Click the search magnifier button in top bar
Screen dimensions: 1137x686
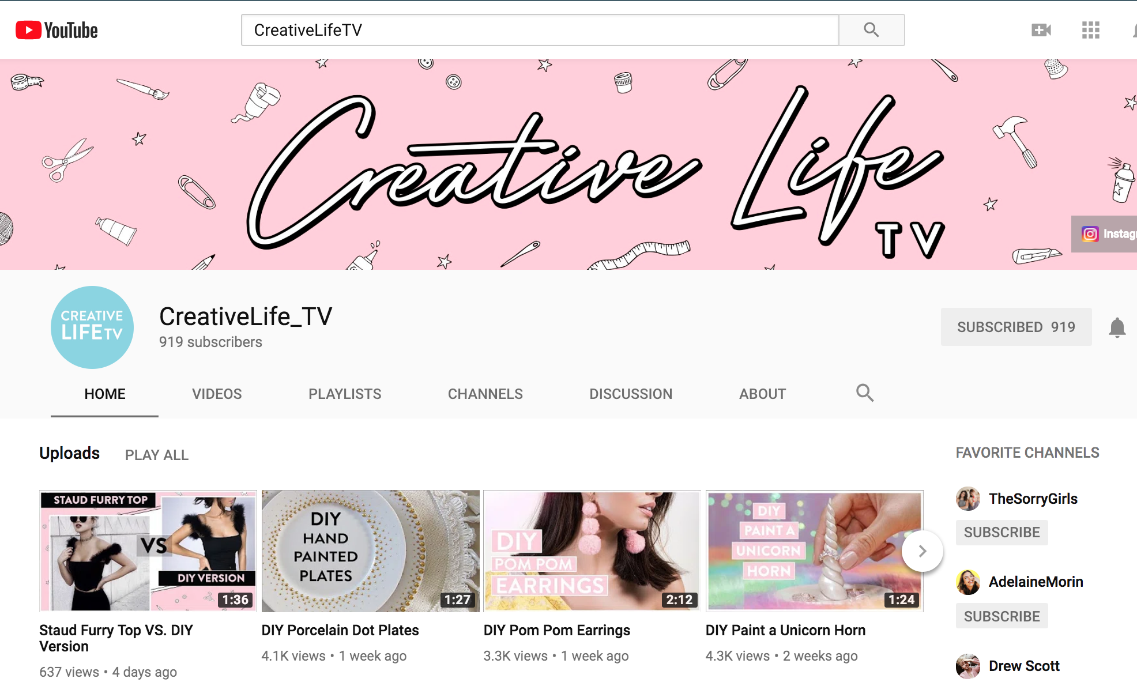pyautogui.click(x=871, y=30)
